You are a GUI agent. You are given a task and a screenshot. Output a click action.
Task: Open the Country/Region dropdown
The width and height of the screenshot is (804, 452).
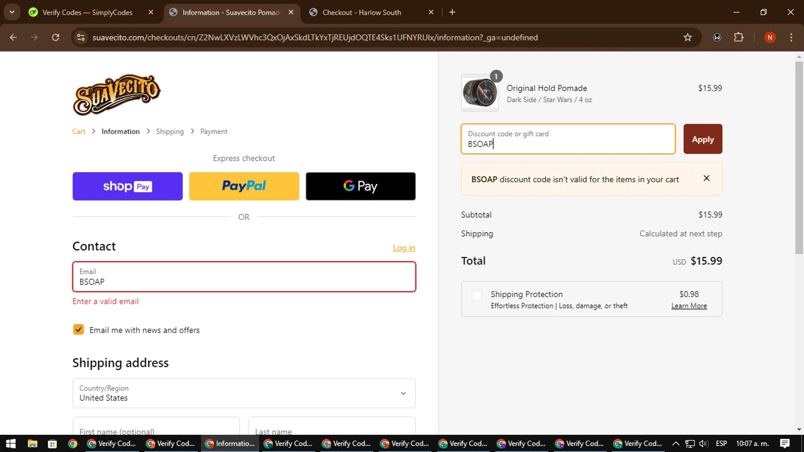coord(244,393)
